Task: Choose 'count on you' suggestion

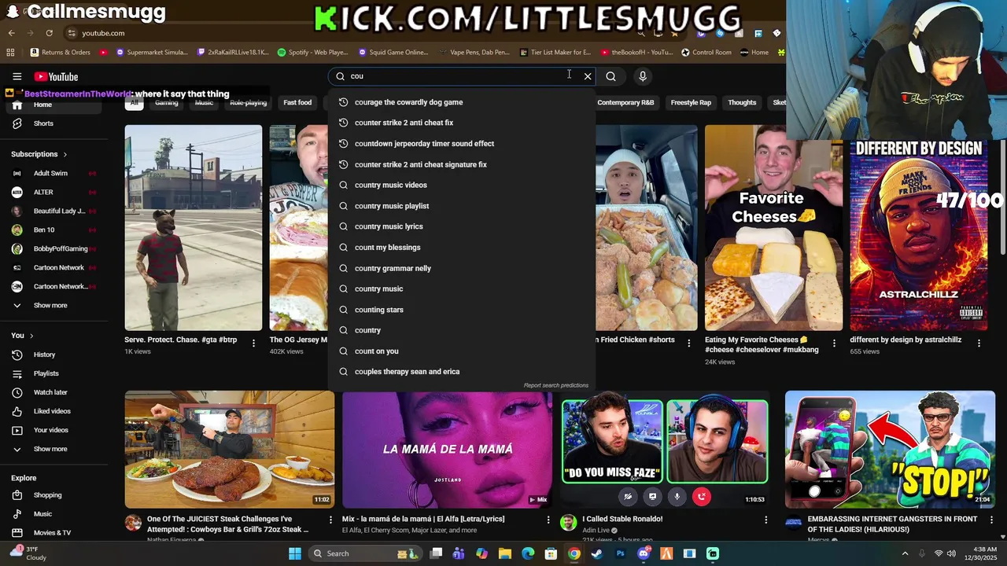Action: [461, 351]
